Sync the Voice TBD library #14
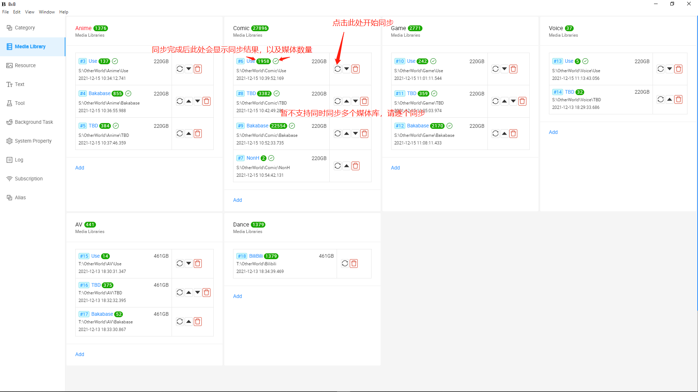698x392 pixels. [x=661, y=99]
